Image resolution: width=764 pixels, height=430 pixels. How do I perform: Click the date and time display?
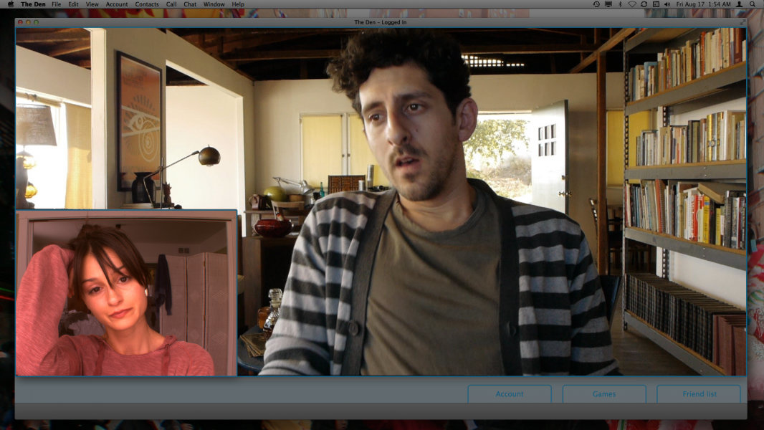coord(703,4)
